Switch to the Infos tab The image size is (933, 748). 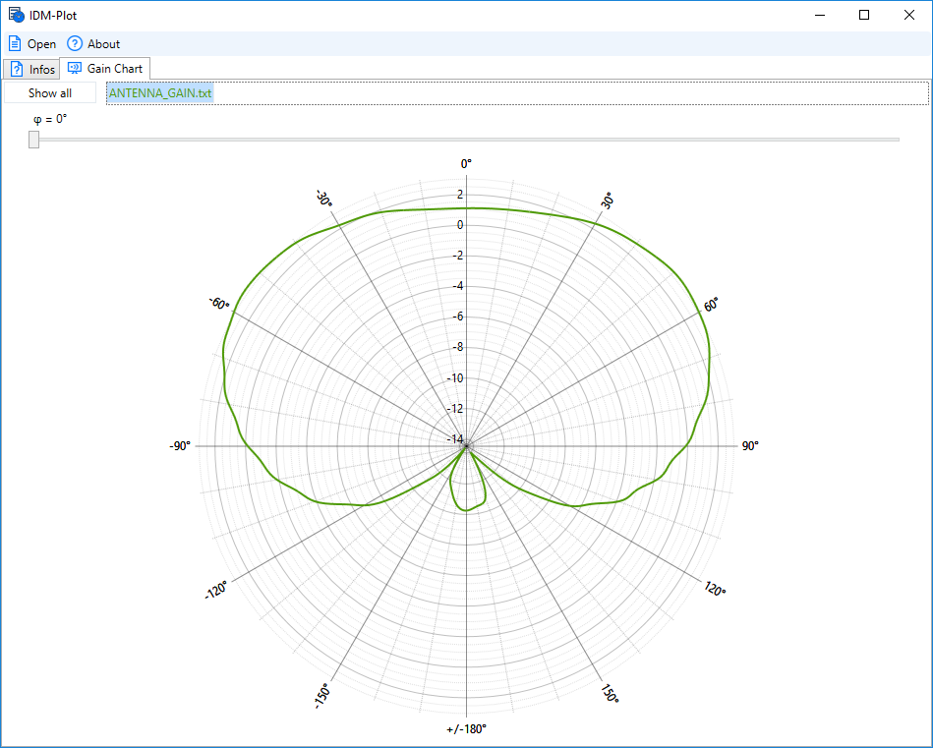pos(31,69)
